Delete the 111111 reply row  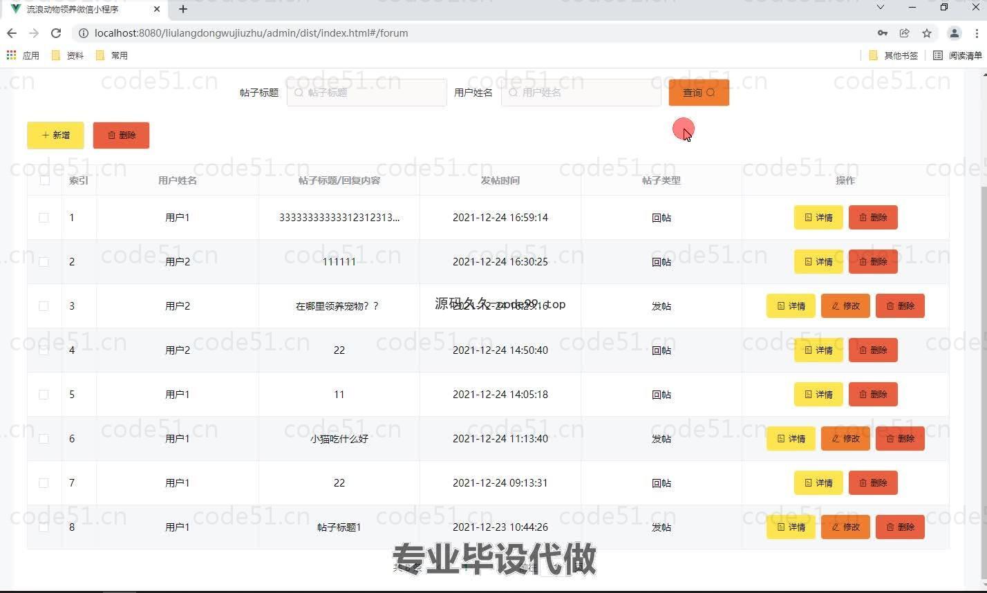(873, 262)
